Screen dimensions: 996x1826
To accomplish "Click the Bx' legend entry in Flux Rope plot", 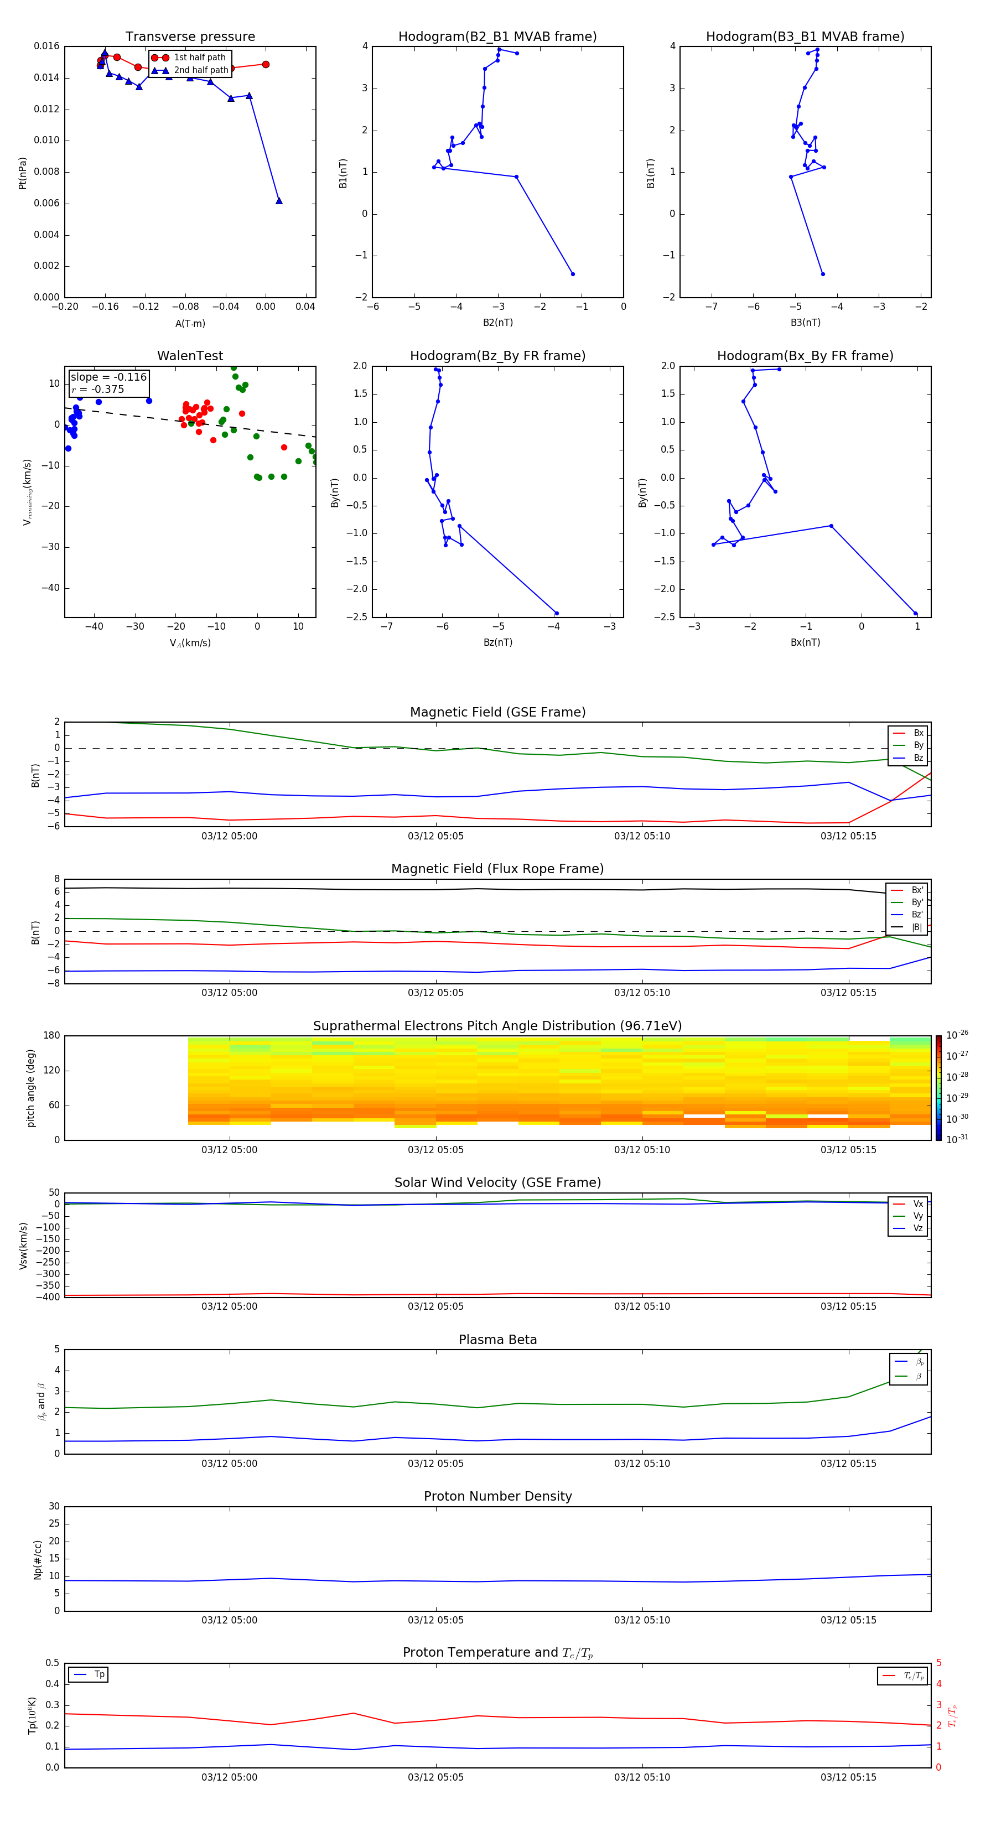I will coord(907,890).
